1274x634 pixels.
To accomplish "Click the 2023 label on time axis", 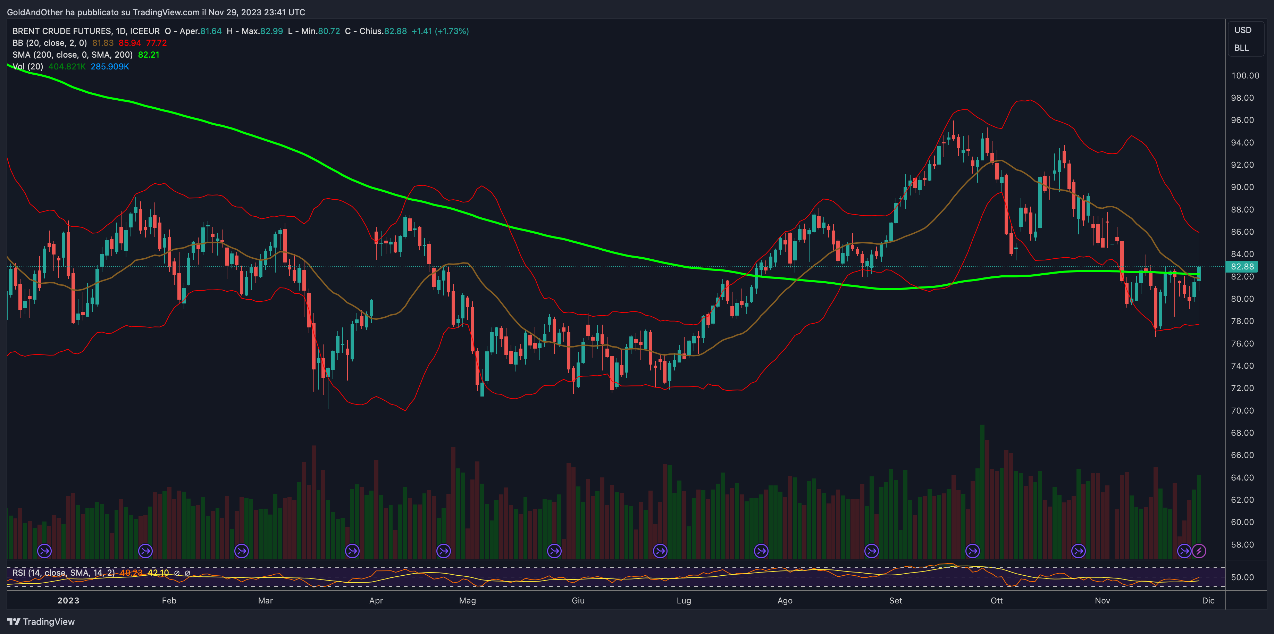I will tap(68, 600).
